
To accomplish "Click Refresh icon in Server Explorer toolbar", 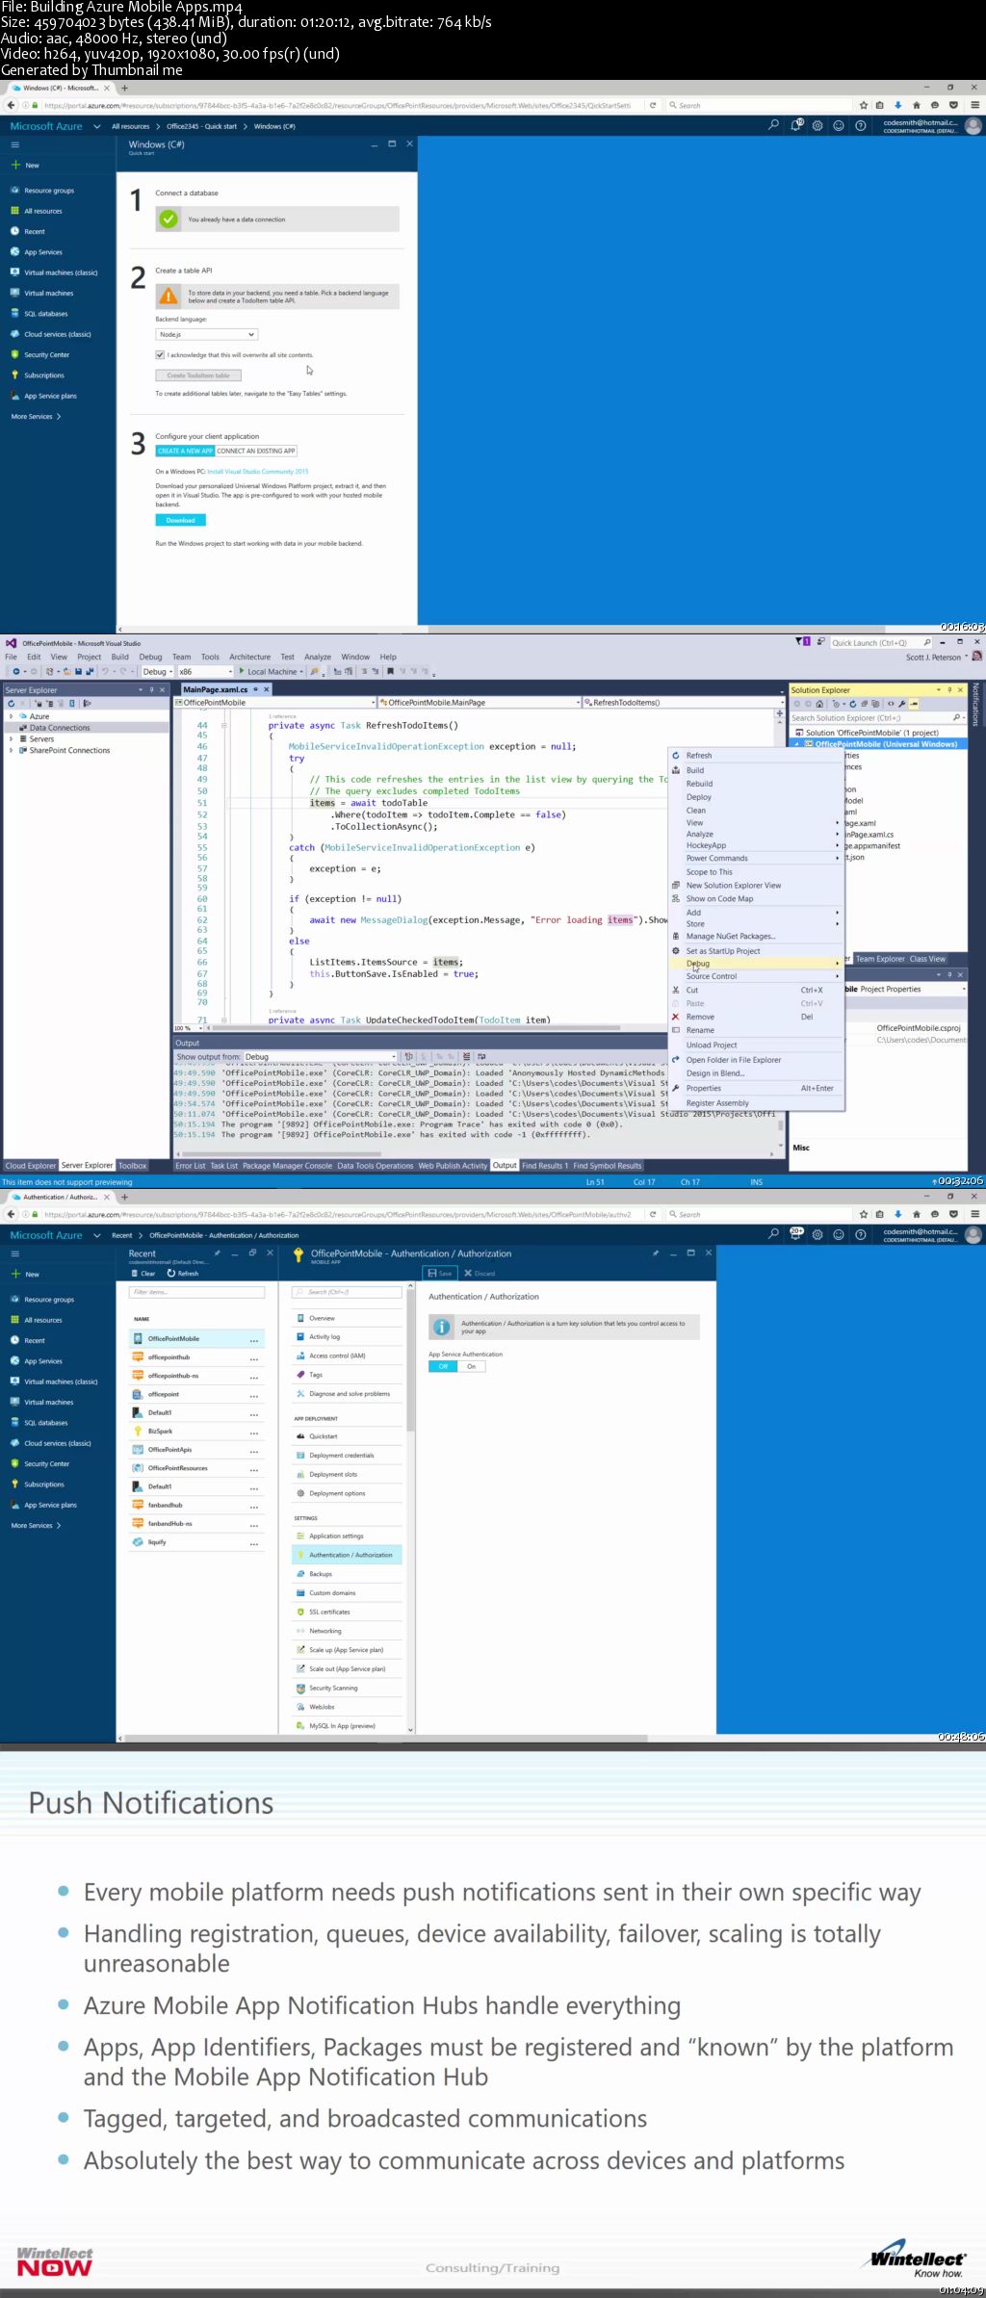I will (11, 704).
